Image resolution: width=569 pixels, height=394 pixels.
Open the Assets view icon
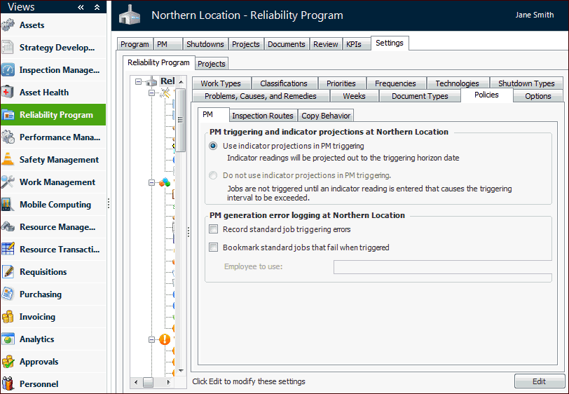click(x=8, y=25)
